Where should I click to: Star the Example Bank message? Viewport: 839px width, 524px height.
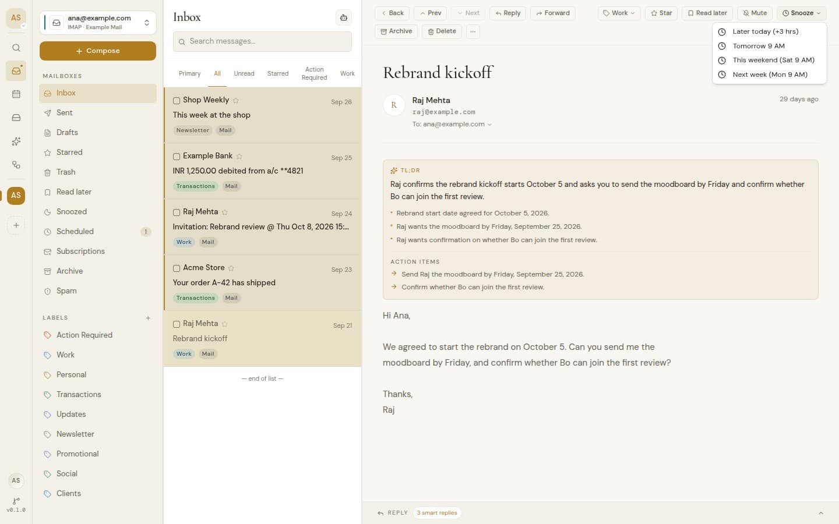coord(239,157)
